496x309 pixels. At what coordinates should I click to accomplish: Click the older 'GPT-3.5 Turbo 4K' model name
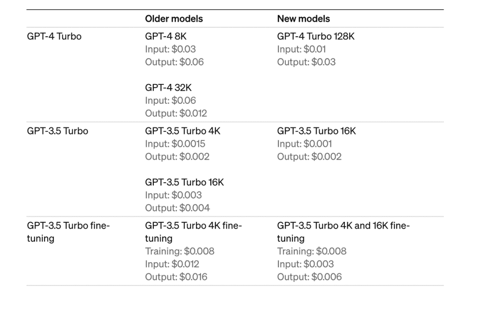click(x=182, y=131)
